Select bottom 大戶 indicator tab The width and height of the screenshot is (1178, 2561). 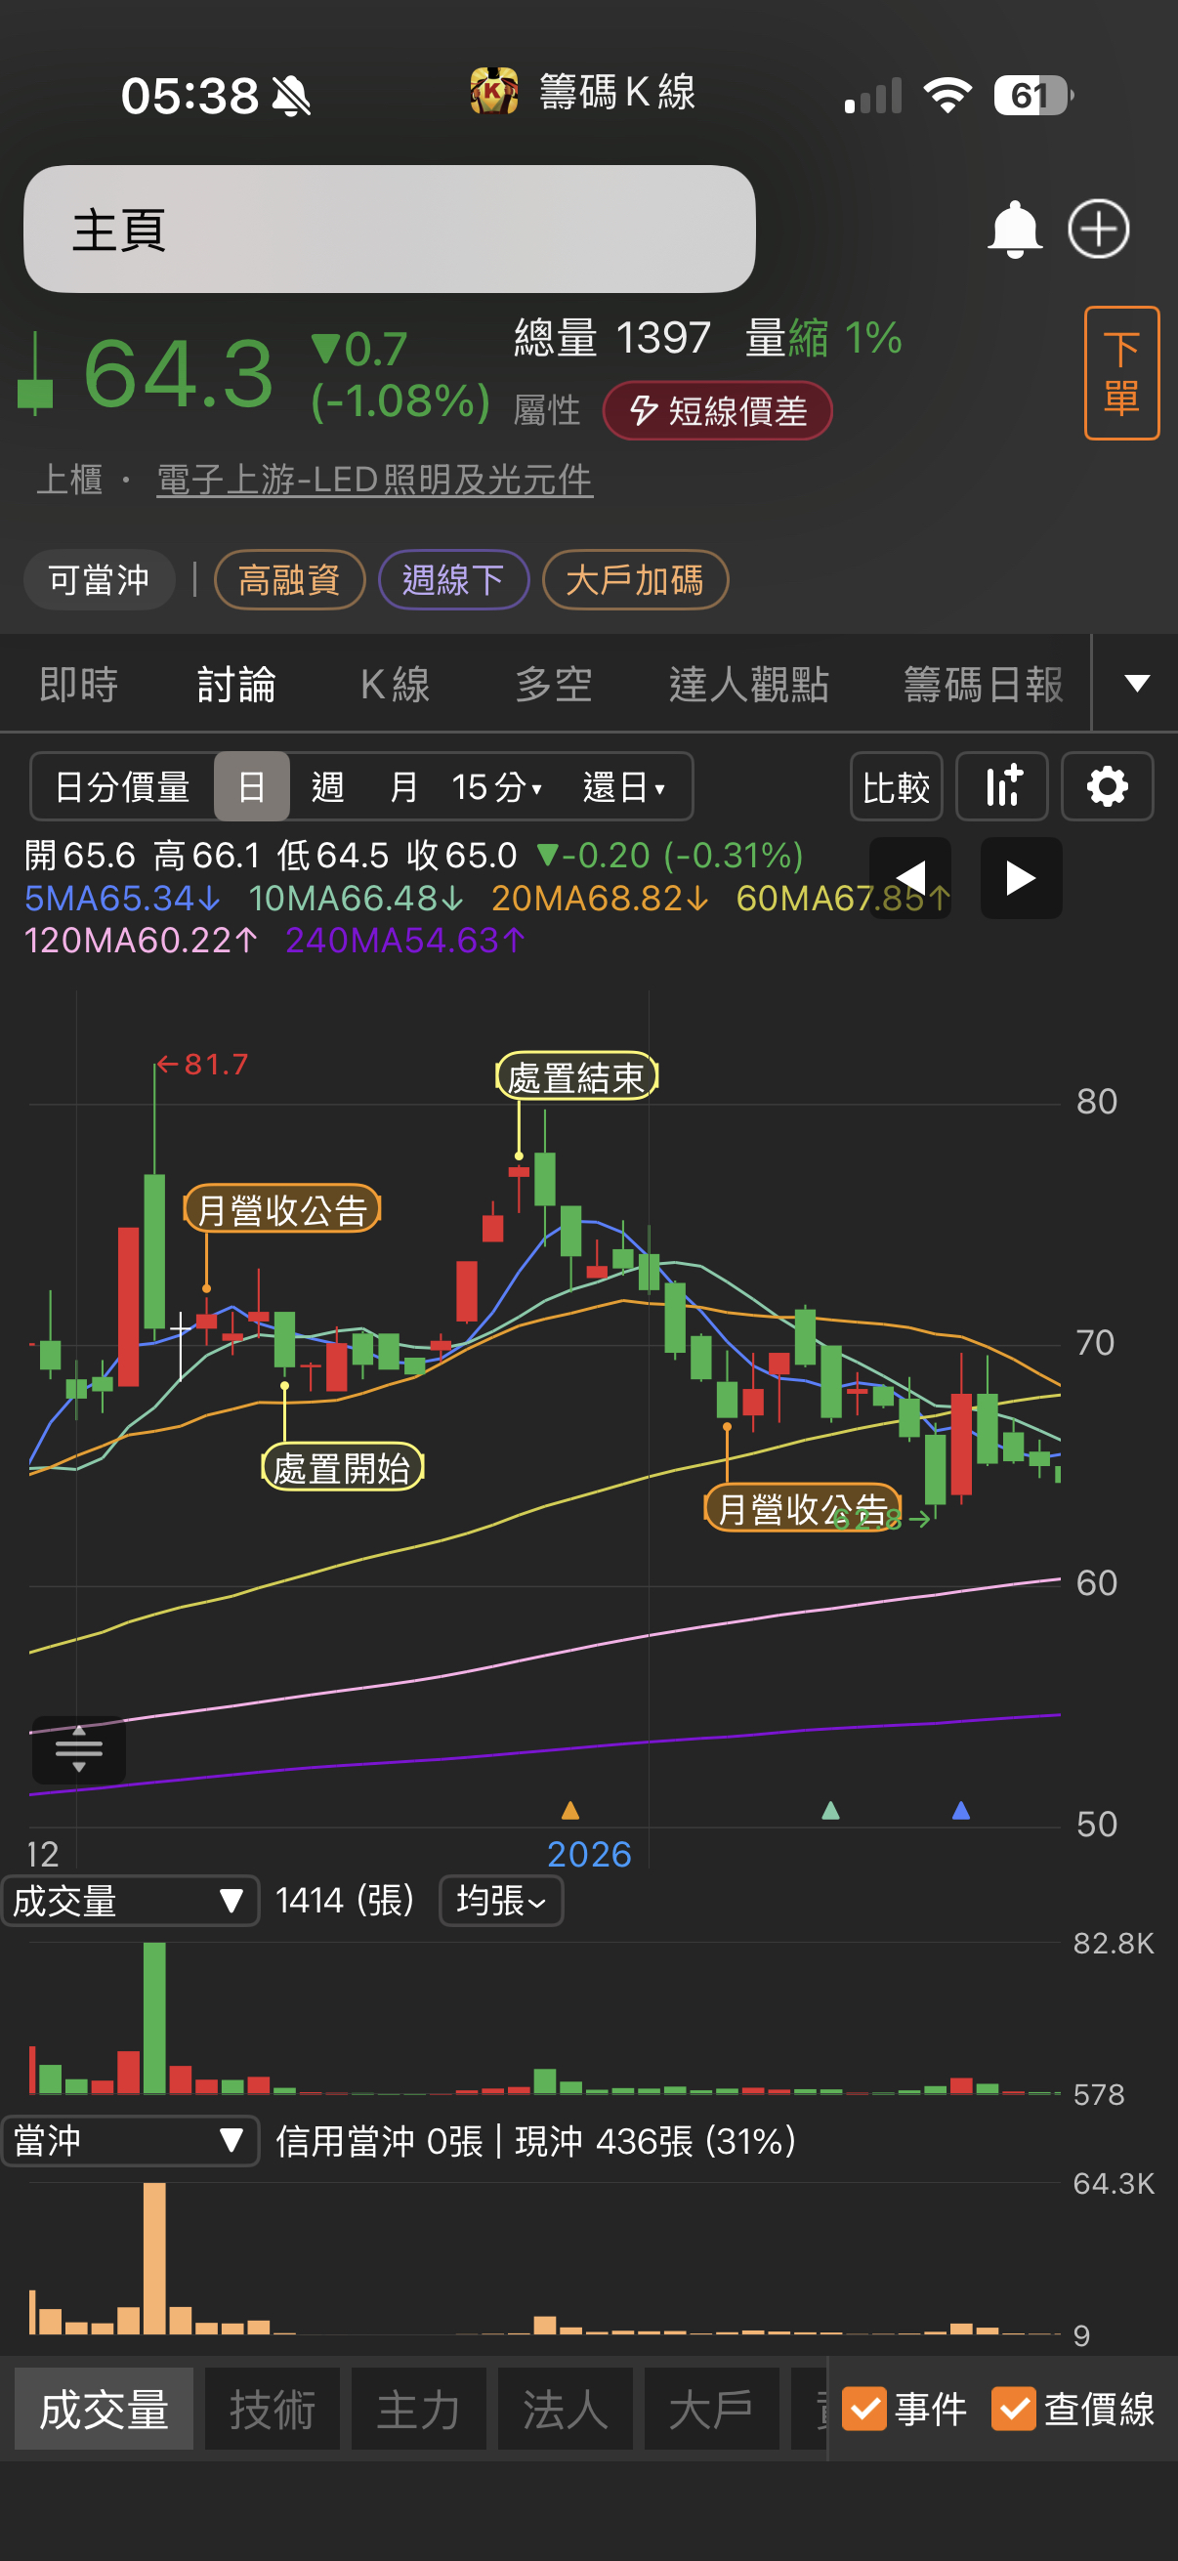coord(712,2409)
